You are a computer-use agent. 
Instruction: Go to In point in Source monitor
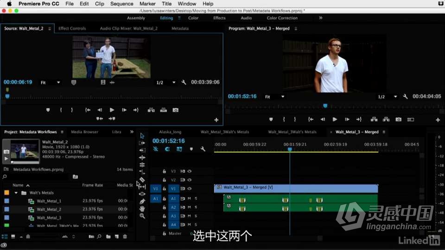click(88, 110)
